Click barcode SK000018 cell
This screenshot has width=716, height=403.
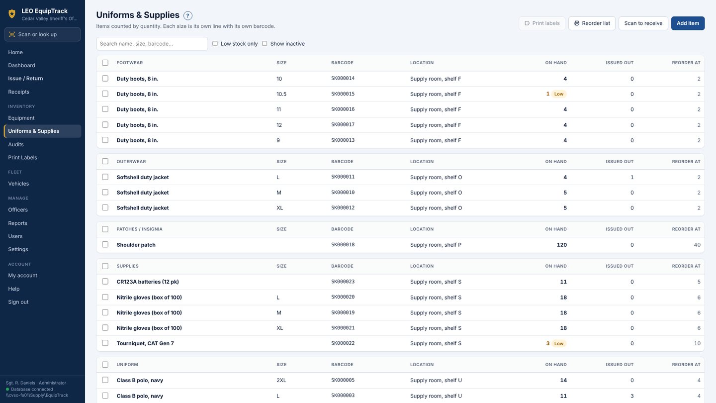tap(343, 245)
